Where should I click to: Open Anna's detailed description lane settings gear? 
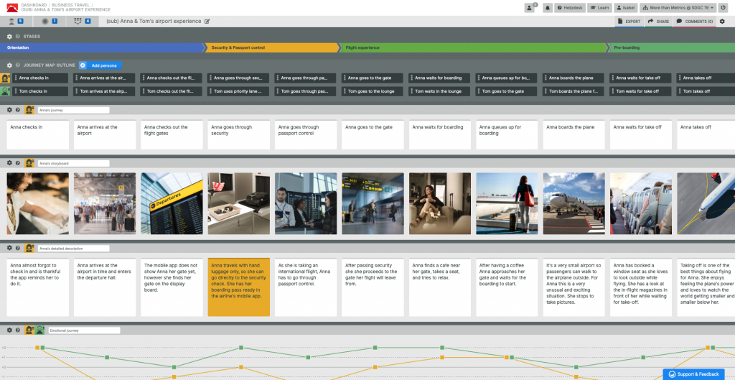[x=9, y=248]
